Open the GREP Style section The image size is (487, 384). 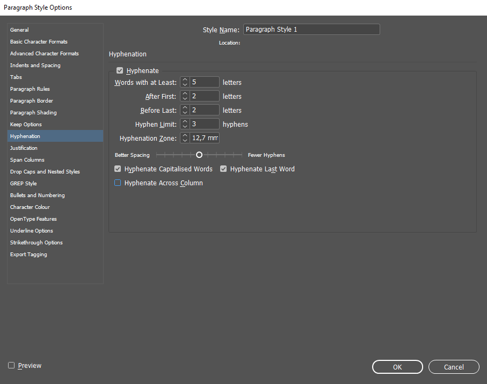point(24,184)
